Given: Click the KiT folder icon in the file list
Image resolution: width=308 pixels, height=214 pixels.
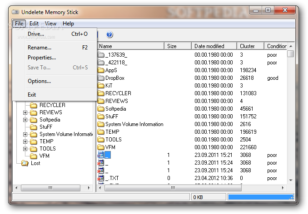Looking at the screenshot, I should (x=101, y=86).
